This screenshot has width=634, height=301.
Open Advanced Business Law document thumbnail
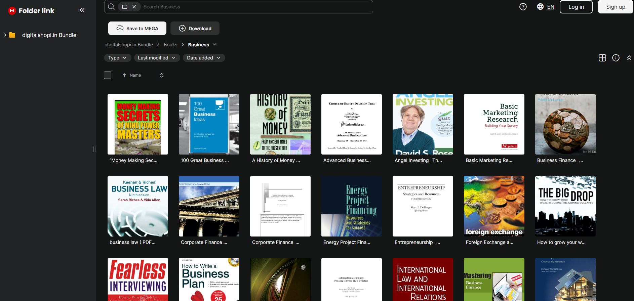[352, 124]
